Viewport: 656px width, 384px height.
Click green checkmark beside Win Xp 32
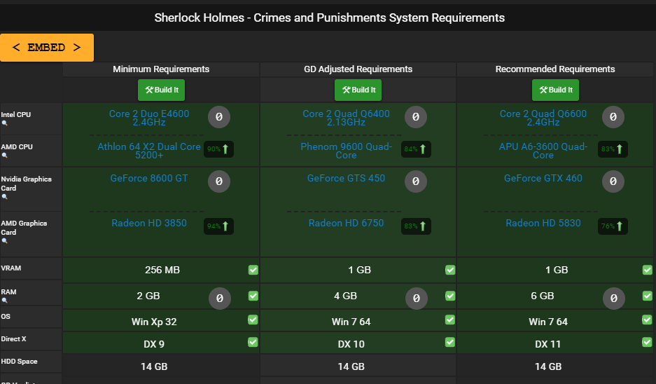253,320
